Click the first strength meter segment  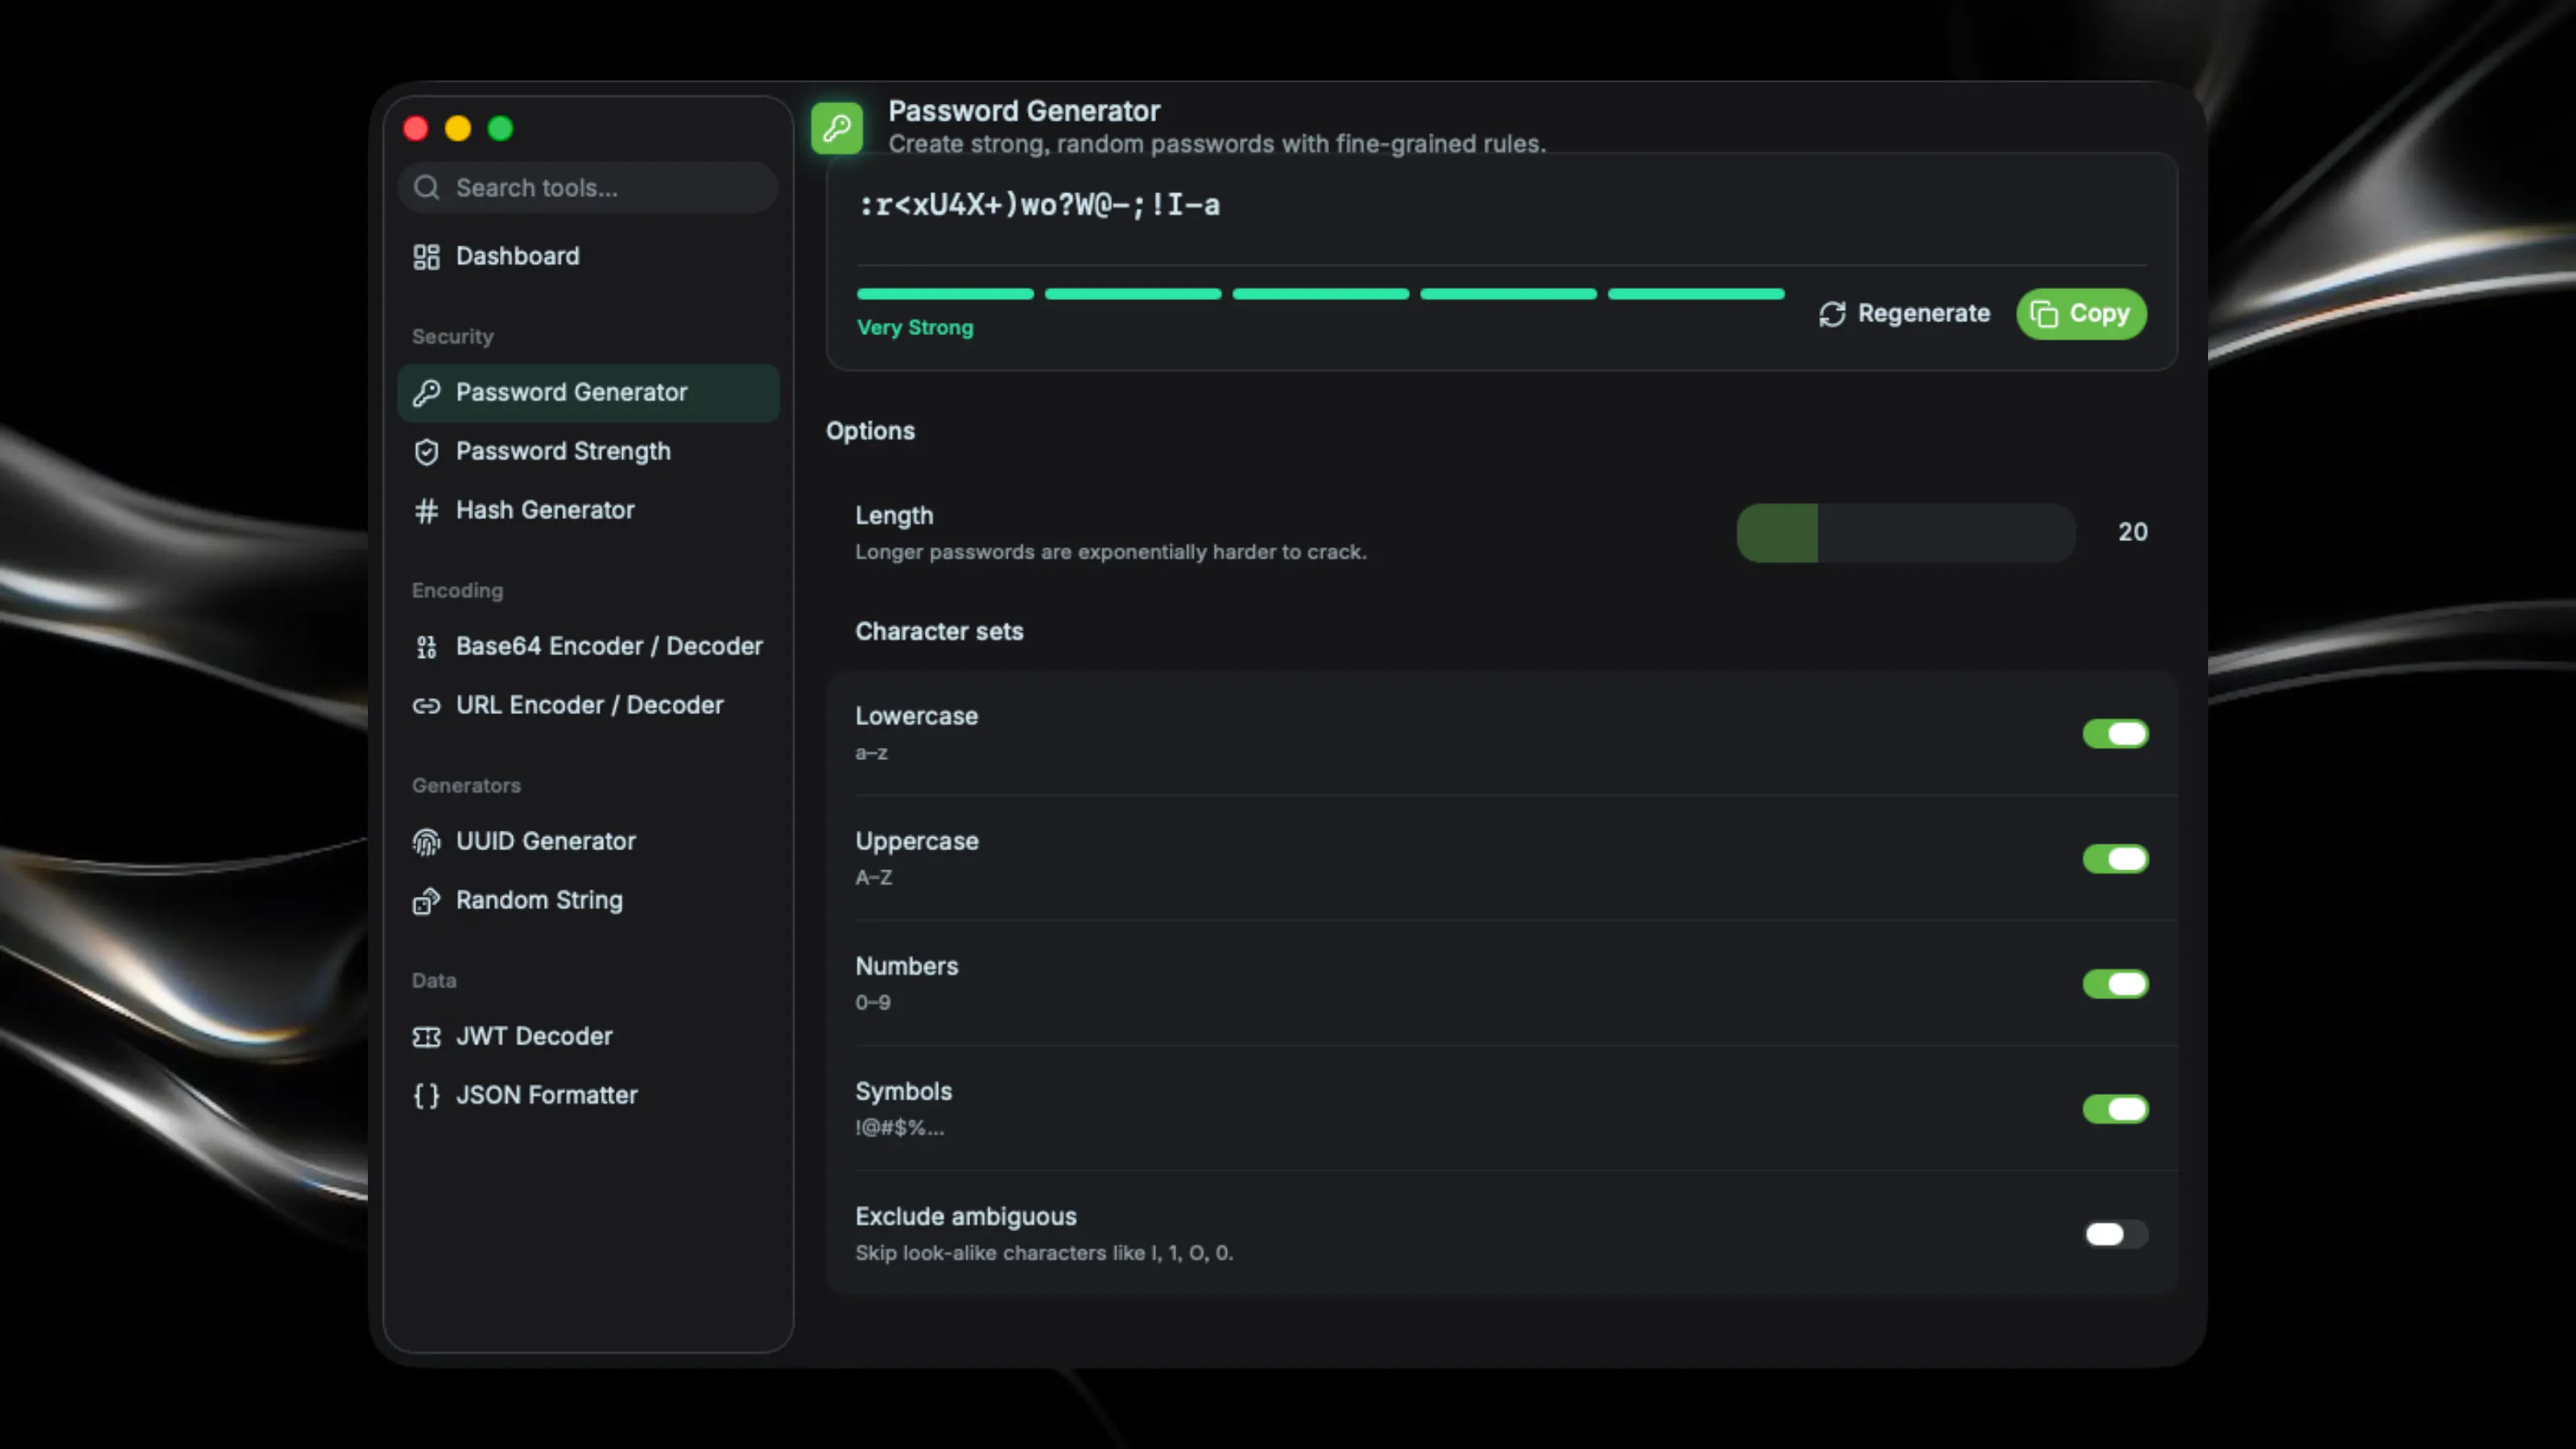click(945, 294)
